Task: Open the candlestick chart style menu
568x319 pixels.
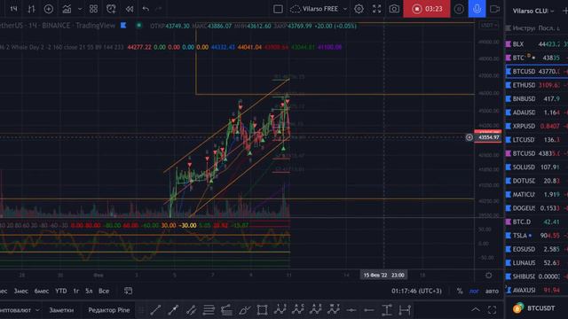Action: click(x=31, y=9)
